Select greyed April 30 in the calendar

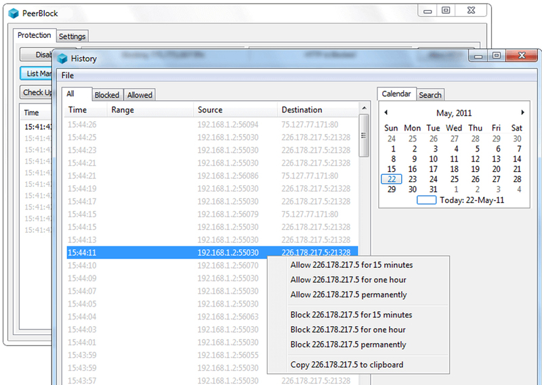[x=517, y=139]
